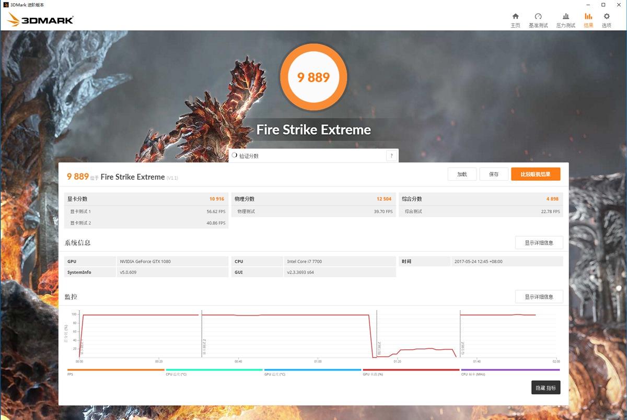Screen dimensions: 627x420
Task: Click the Fire Strike Extreme banner title
Action: click(313, 130)
